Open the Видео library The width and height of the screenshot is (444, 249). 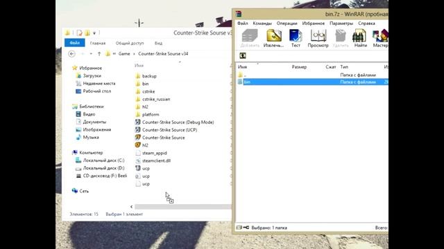click(x=85, y=114)
